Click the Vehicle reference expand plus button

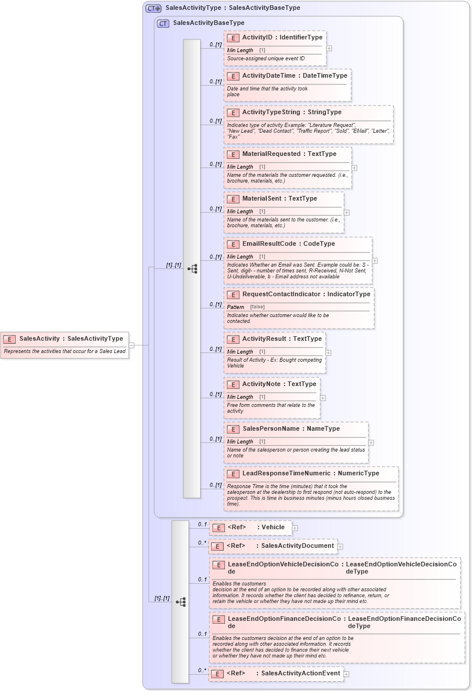295,528
